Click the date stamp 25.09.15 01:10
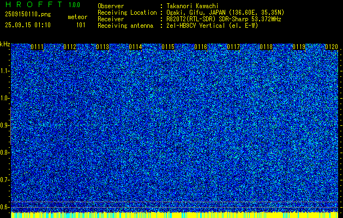 coord(28,25)
